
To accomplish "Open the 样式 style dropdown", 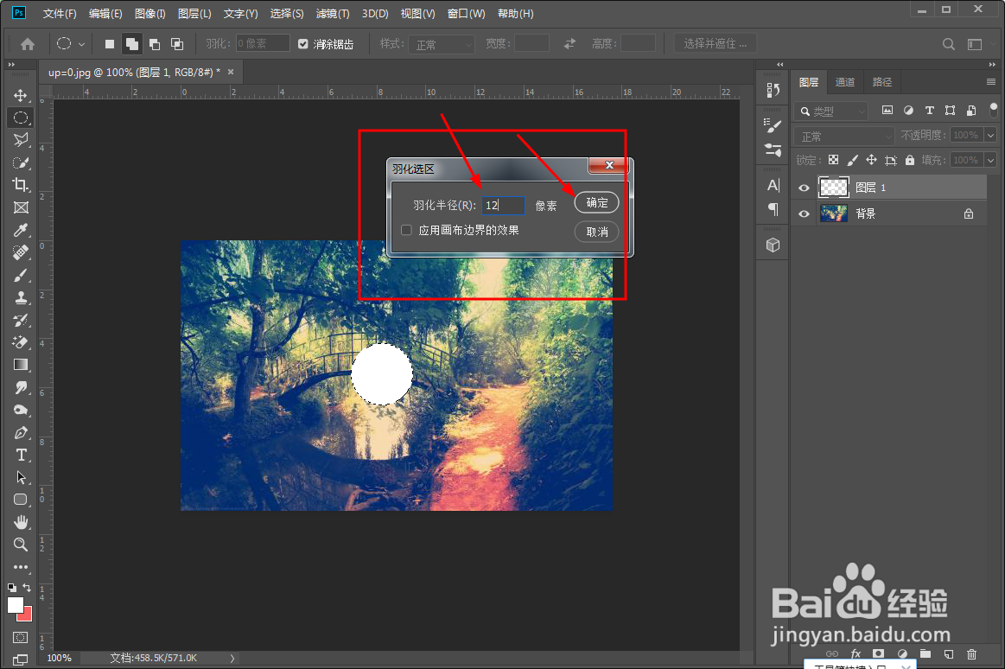I will click(442, 44).
